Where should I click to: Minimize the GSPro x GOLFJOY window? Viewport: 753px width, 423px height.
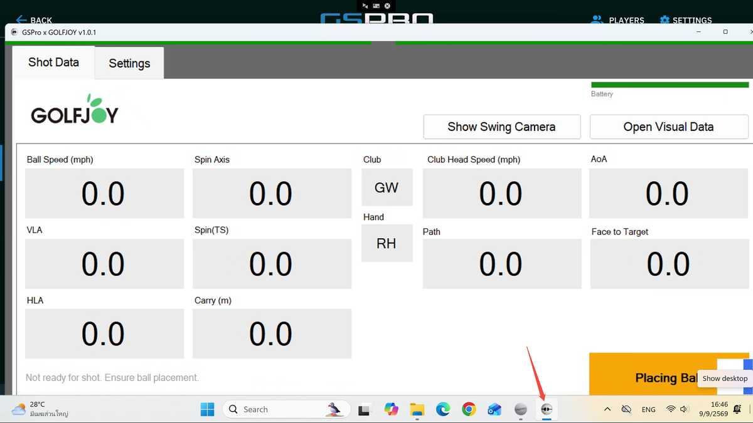tap(697, 32)
